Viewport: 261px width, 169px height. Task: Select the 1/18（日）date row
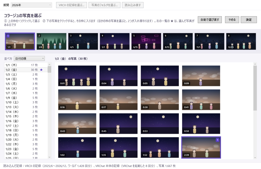[26, 130]
